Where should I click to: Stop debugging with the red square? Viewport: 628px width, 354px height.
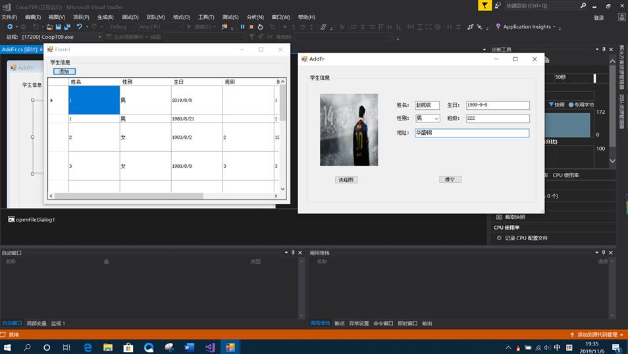click(x=251, y=27)
